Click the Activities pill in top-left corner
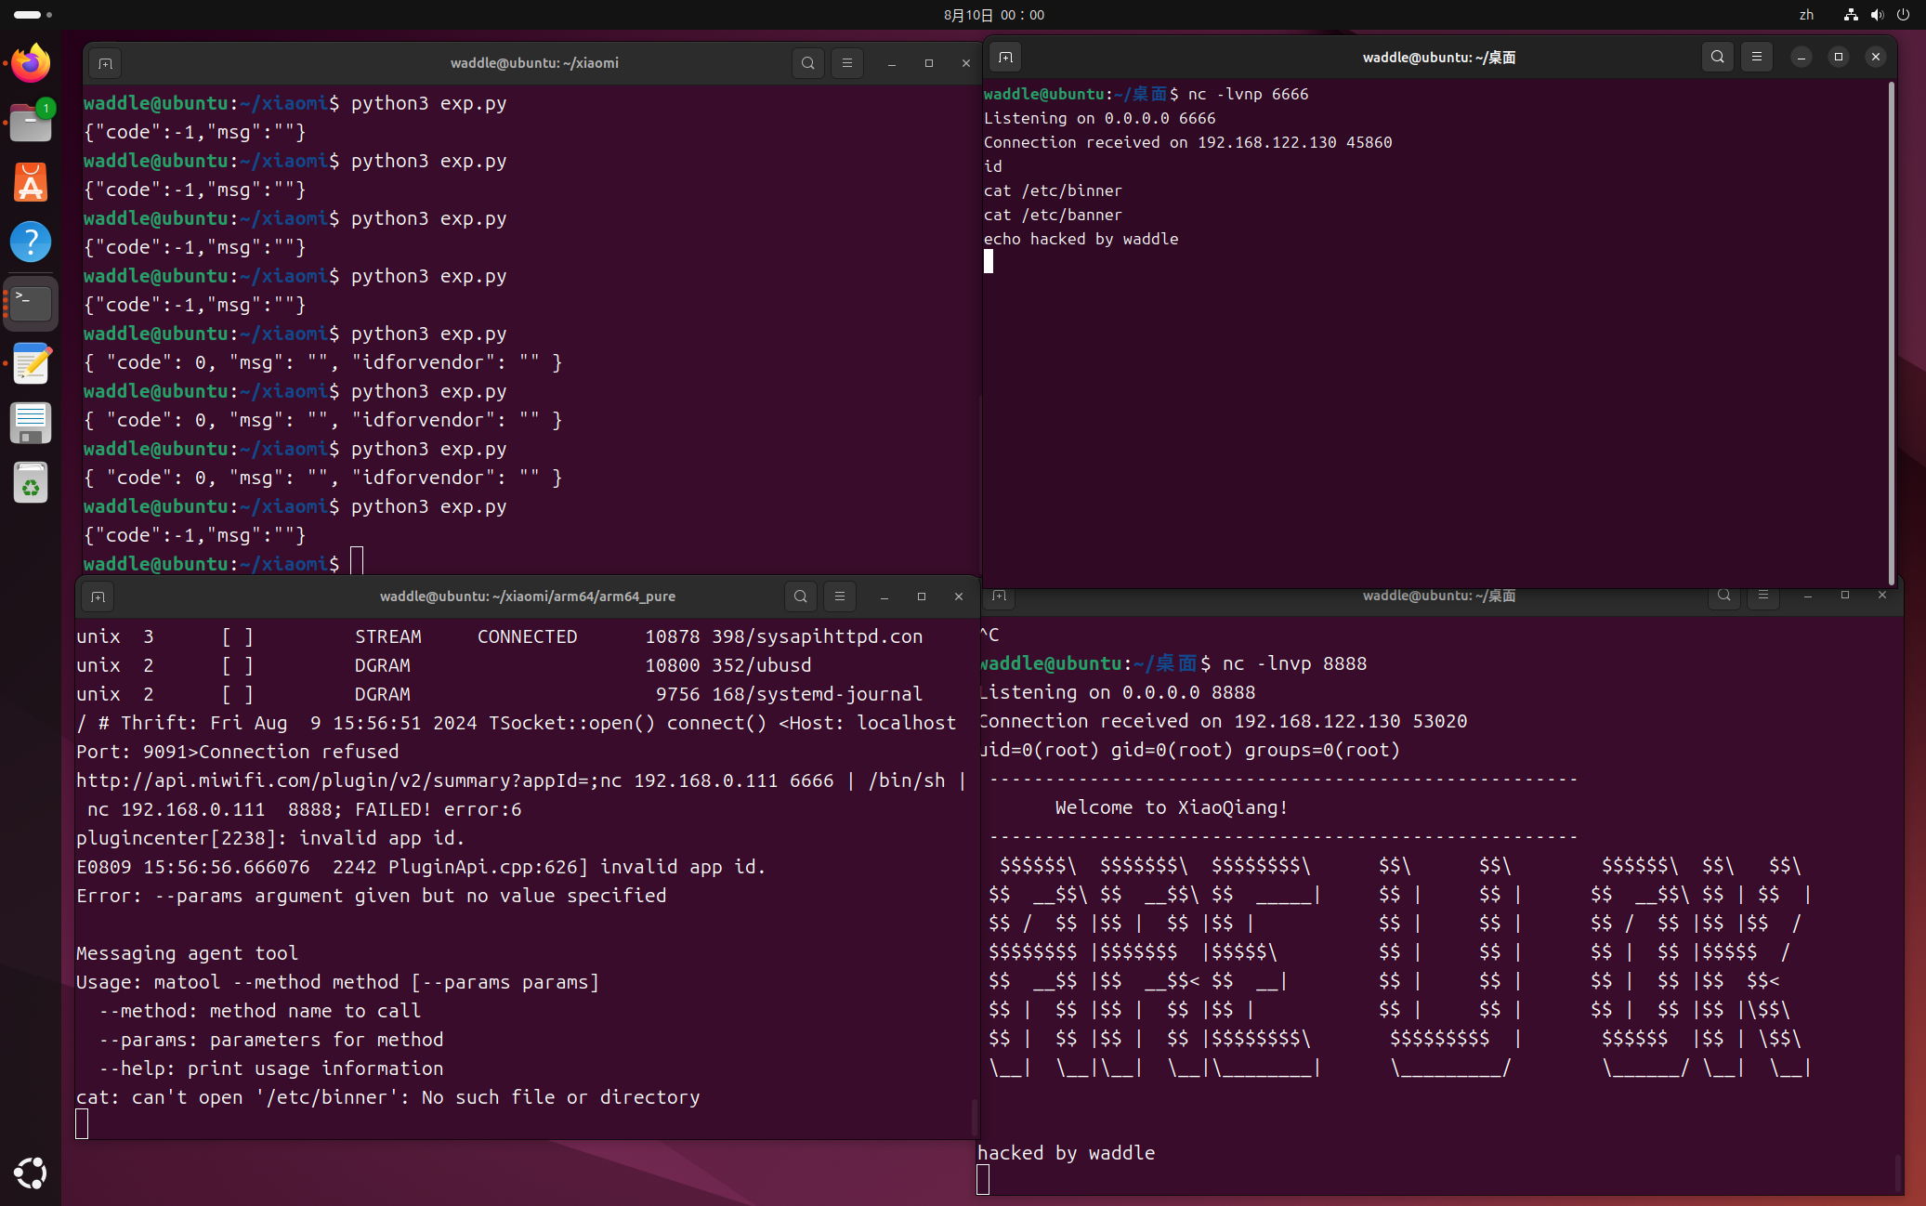The image size is (1926, 1206). pyautogui.click(x=33, y=15)
